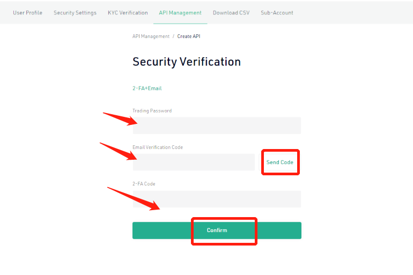
Task: Click the 2-FA Code label text
Action: pos(144,184)
